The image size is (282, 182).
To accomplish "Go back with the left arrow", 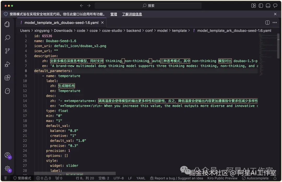I will click(x=81, y=5).
